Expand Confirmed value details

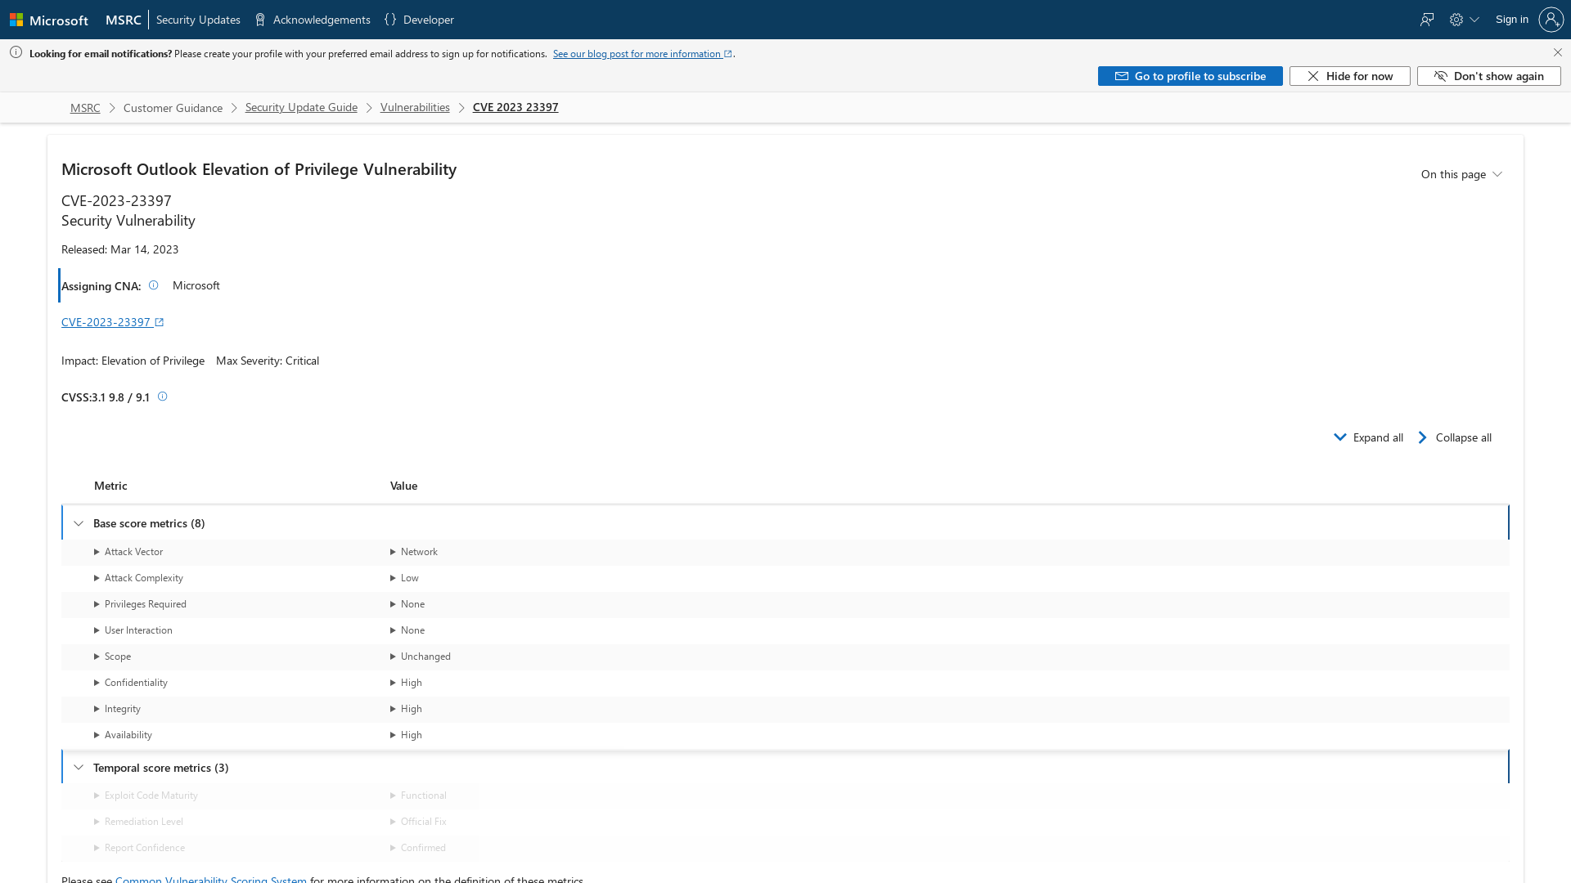(x=418, y=848)
